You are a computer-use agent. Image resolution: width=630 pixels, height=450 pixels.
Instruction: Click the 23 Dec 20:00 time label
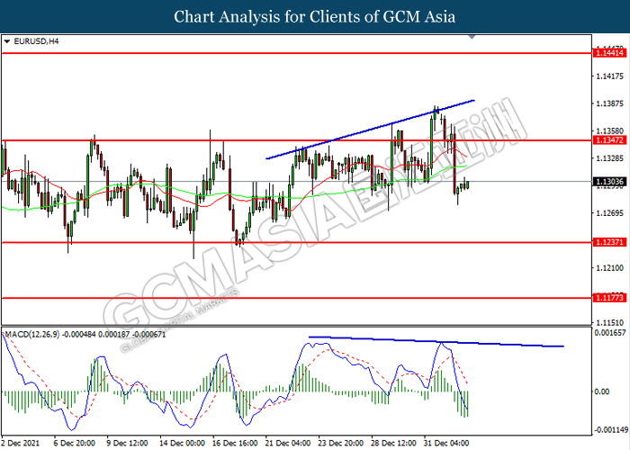click(x=341, y=443)
